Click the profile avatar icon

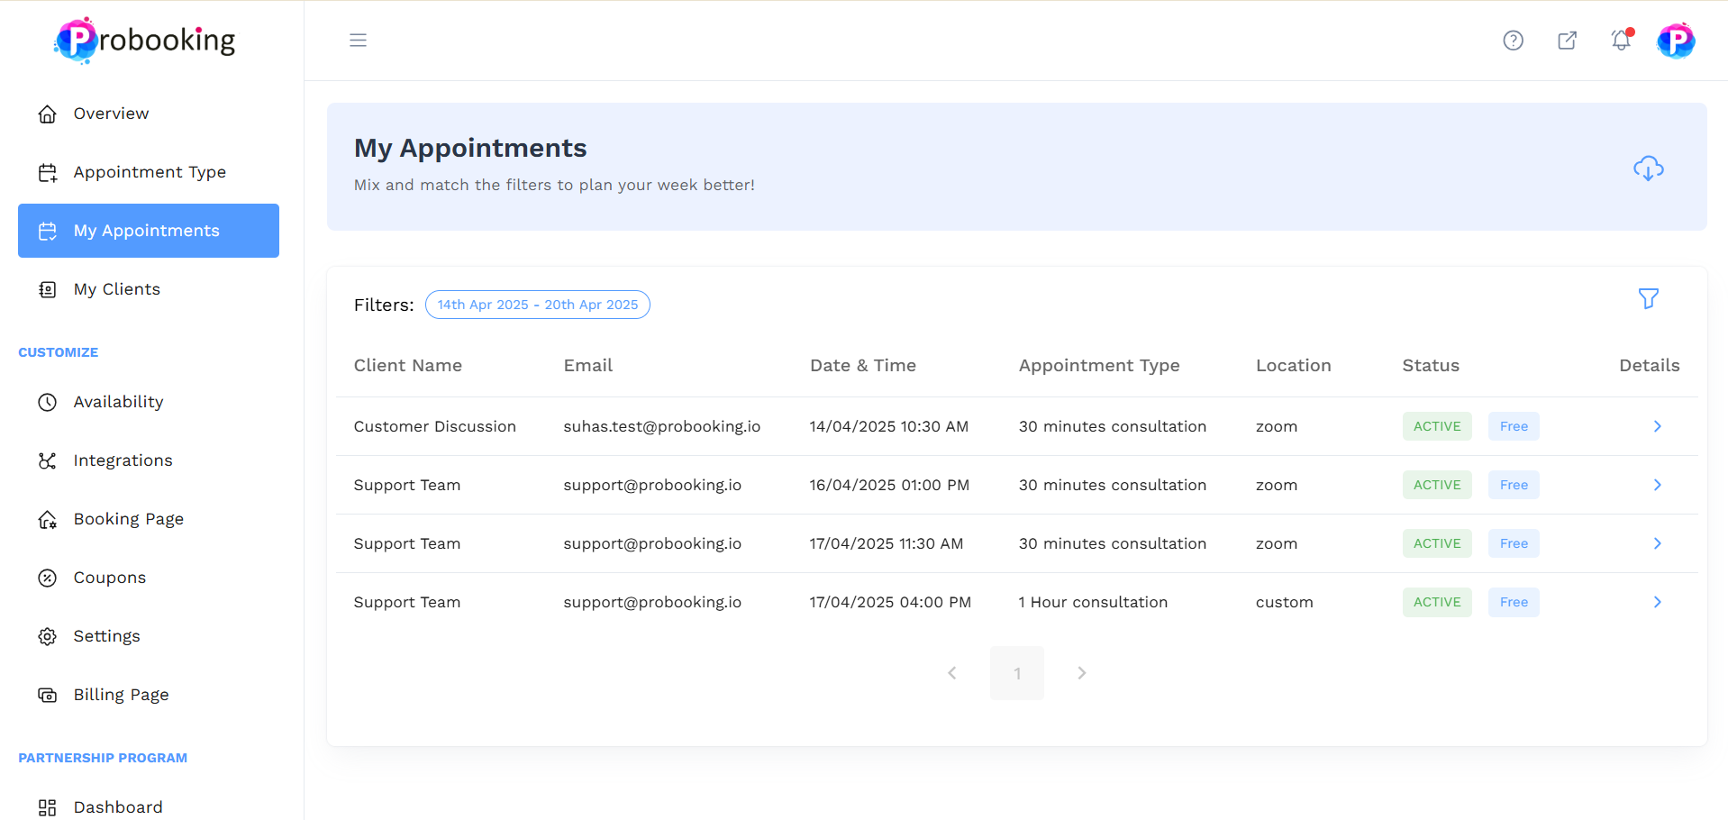click(1675, 41)
